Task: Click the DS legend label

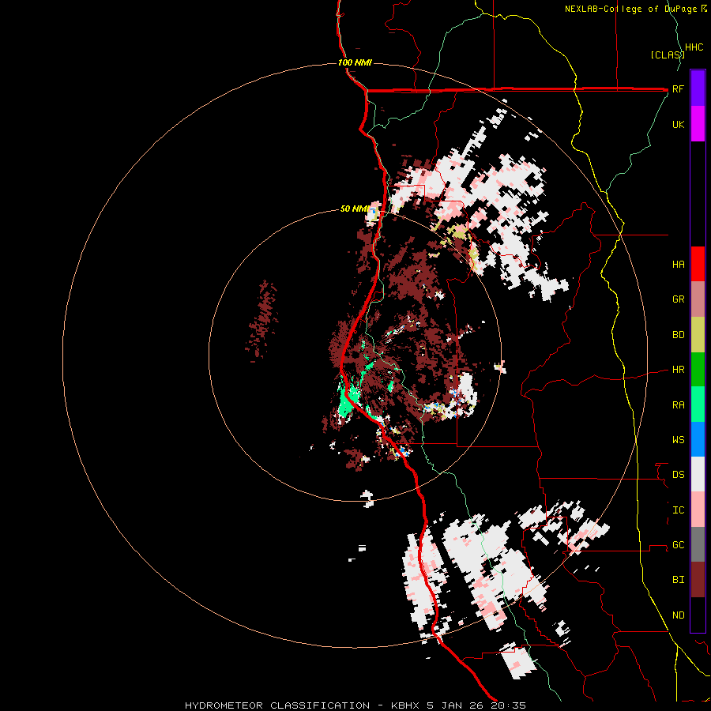Action: click(678, 475)
